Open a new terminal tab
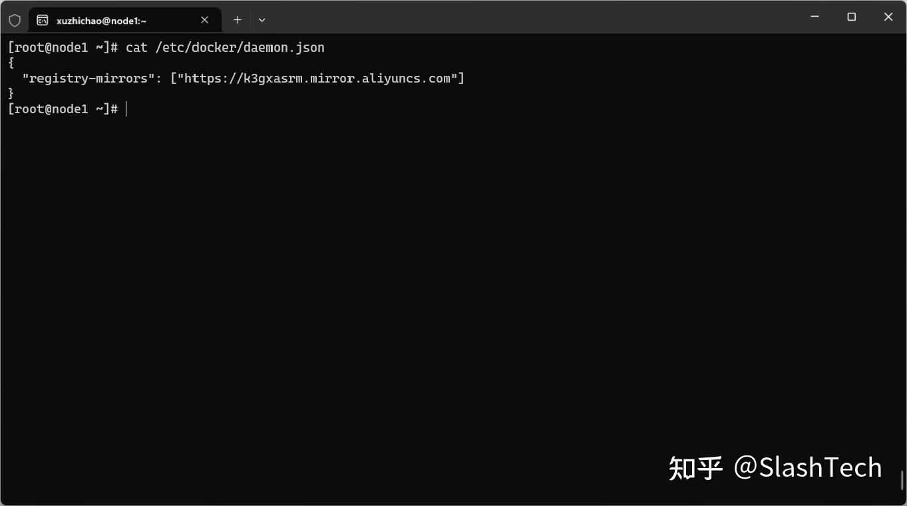907x506 pixels. 237,20
